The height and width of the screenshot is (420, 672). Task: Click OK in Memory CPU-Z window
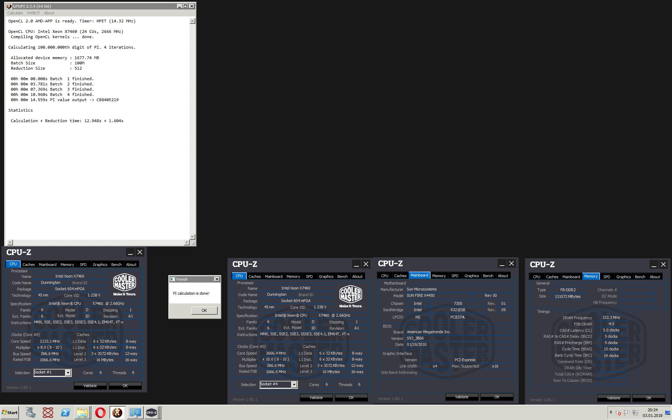(649, 398)
